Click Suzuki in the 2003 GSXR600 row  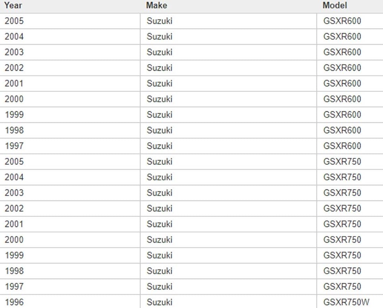pyautogui.click(x=159, y=52)
